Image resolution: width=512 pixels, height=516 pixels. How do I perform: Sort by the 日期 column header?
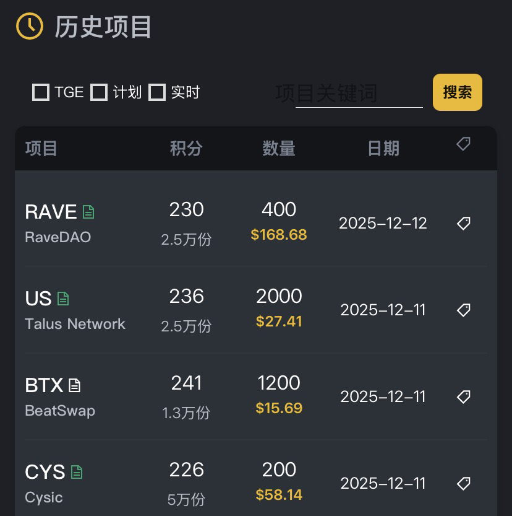tap(383, 149)
